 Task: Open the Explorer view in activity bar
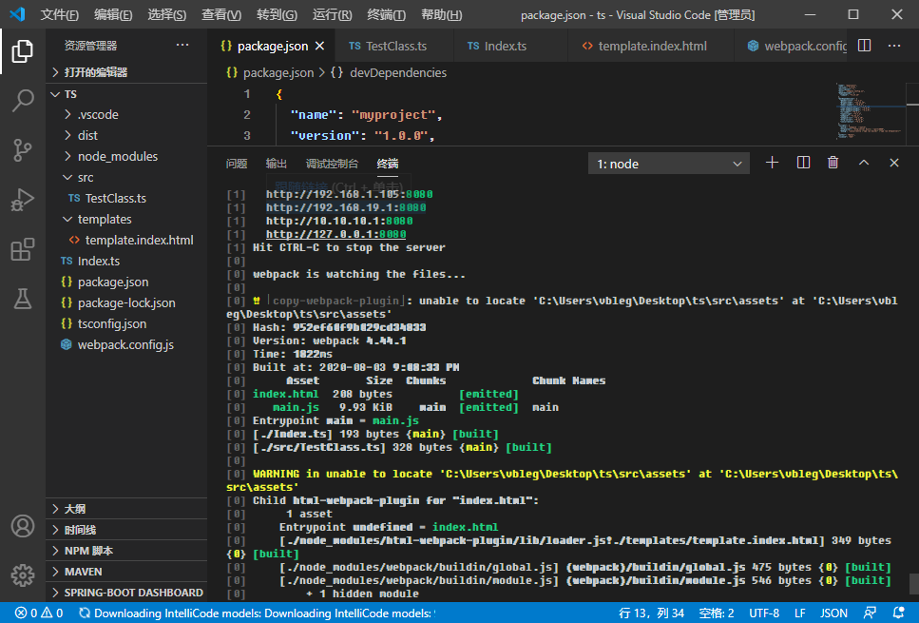pyautogui.click(x=22, y=51)
